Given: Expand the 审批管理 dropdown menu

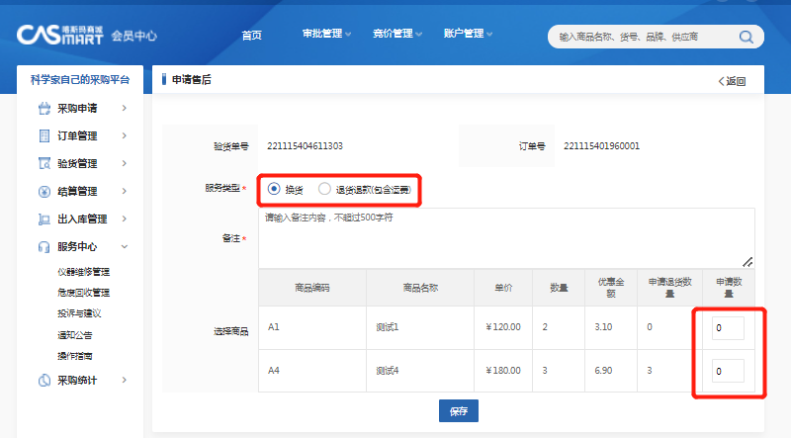Looking at the screenshot, I should click(x=327, y=35).
